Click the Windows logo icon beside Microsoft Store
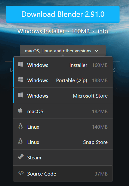 pyautogui.click(x=21, y=95)
